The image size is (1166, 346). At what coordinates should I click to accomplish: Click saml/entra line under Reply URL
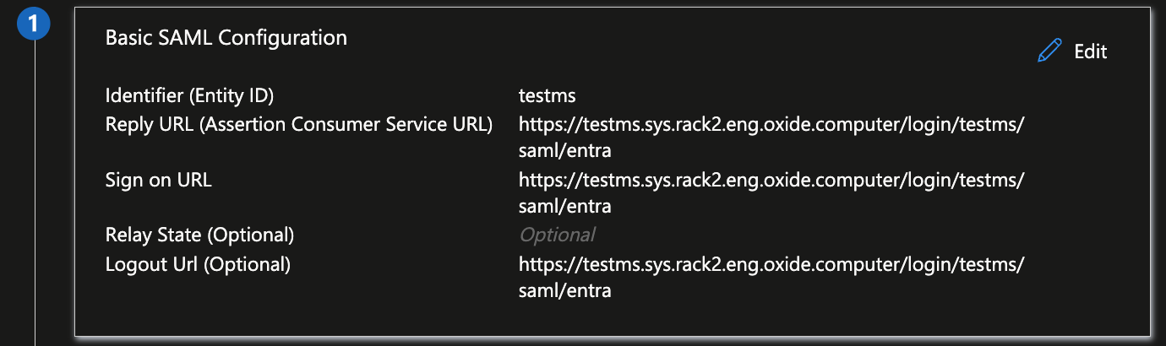point(564,151)
